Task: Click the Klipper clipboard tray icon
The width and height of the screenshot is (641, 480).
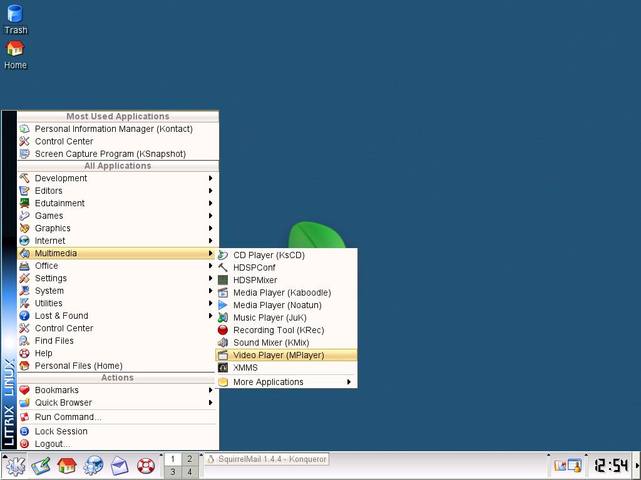Action: pyautogui.click(x=560, y=466)
